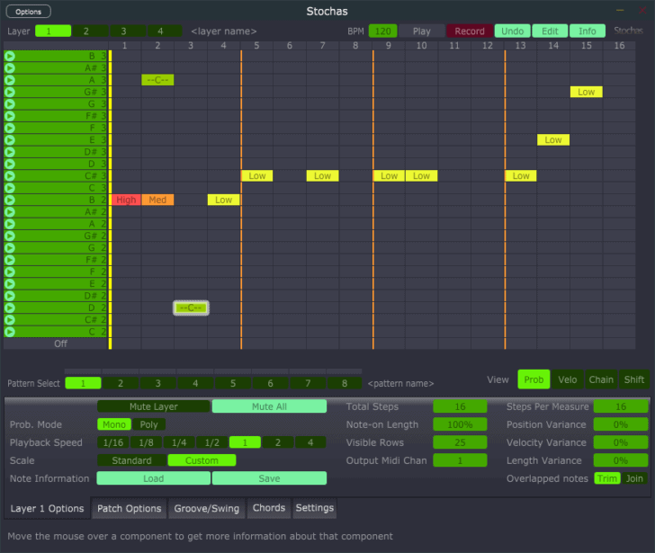Screen dimensions: 655x553
Task: Audition the C 3 row play icon
Action: coord(10,188)
